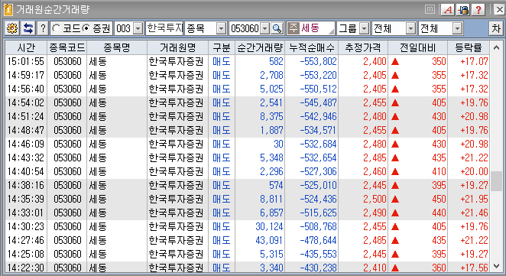
Task: Open the red question mark help icon in title bar
Action: 478,10
